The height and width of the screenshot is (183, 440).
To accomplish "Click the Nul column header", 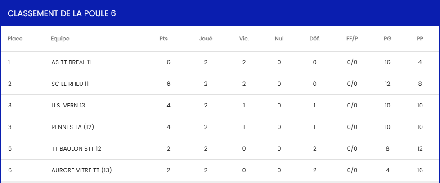I will (x=279, y=39).
